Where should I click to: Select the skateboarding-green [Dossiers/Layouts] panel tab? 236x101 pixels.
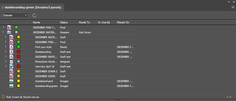click(x=33, y=7)
